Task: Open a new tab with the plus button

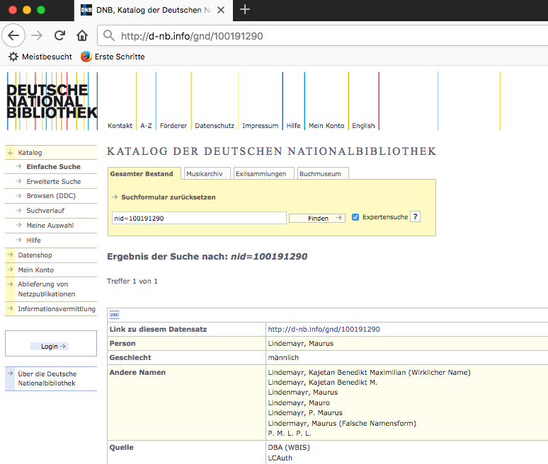Action: (x=245, y=9)
